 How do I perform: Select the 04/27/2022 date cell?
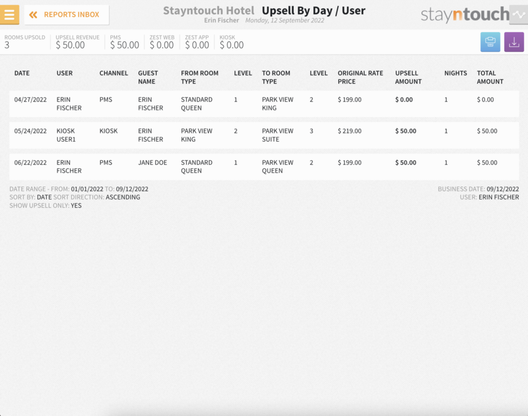coord(30,100)
